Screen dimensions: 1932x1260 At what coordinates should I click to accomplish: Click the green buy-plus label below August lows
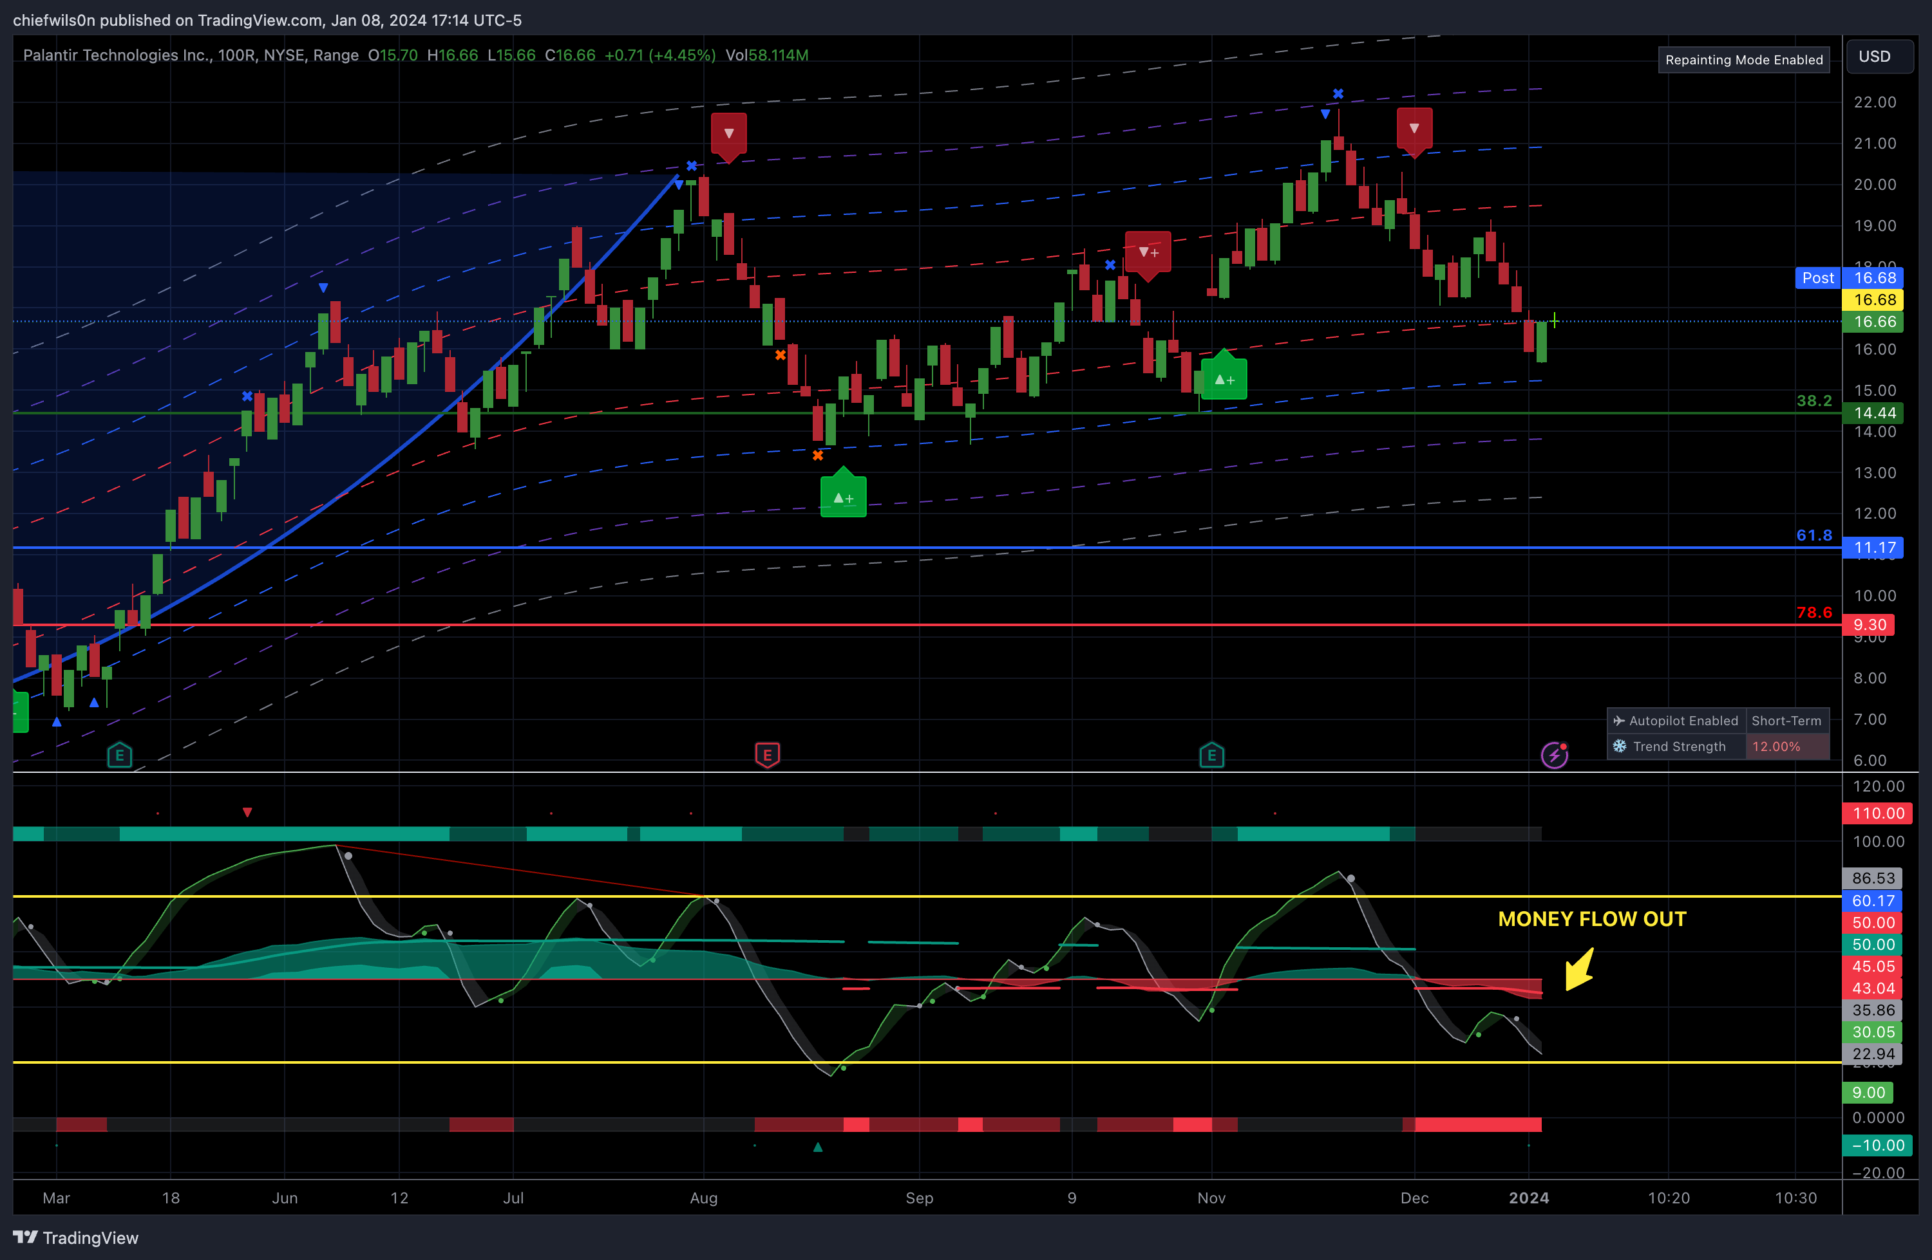pos(844,495)
